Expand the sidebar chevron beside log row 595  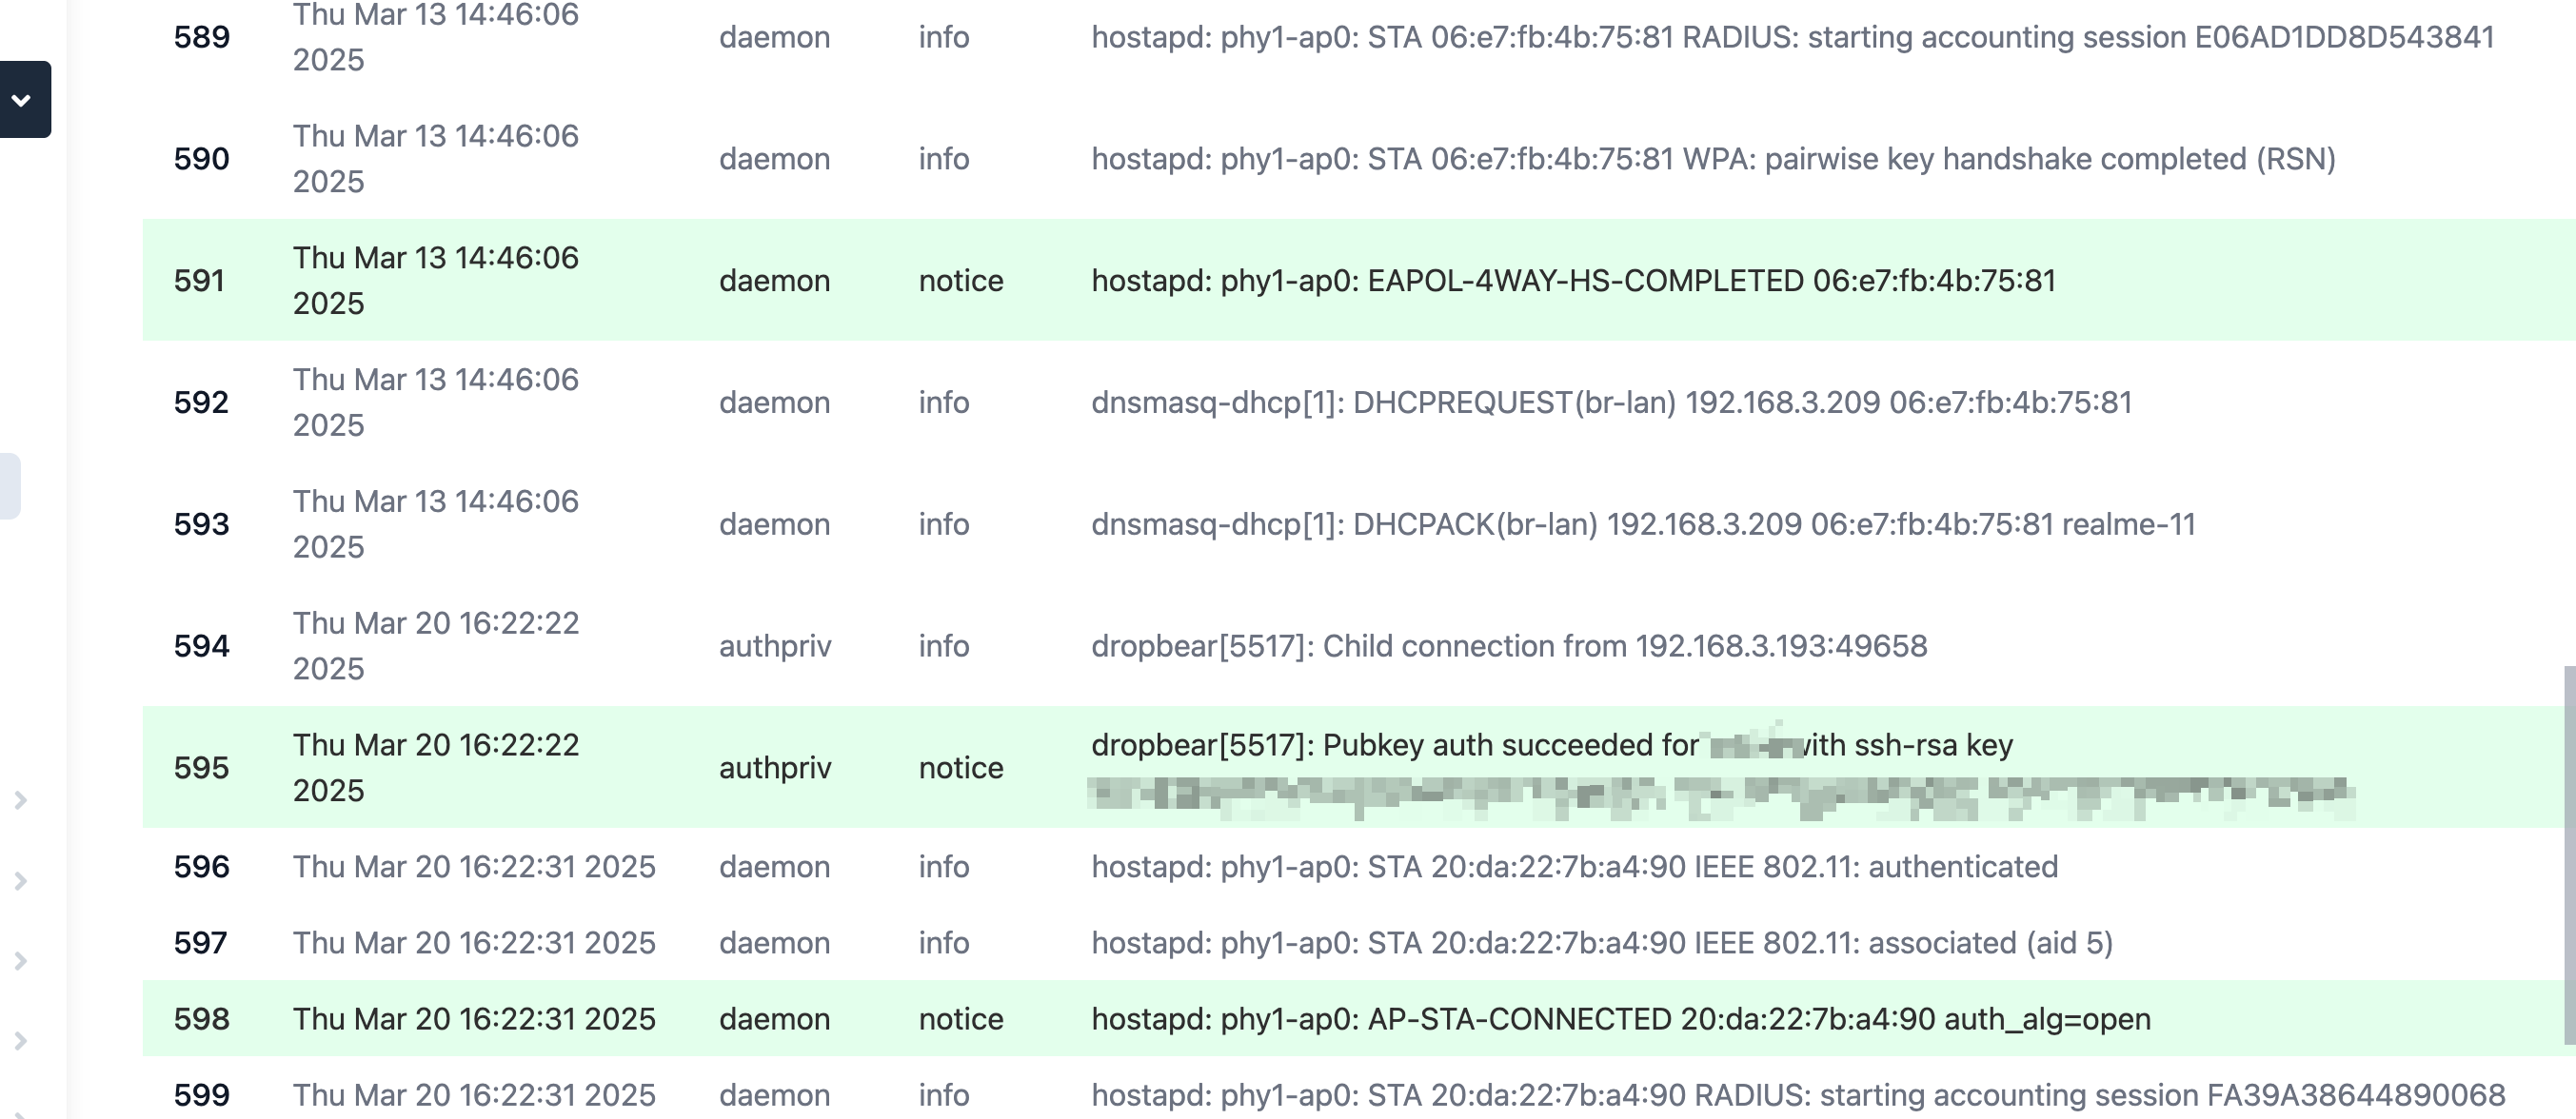point(20,799)
